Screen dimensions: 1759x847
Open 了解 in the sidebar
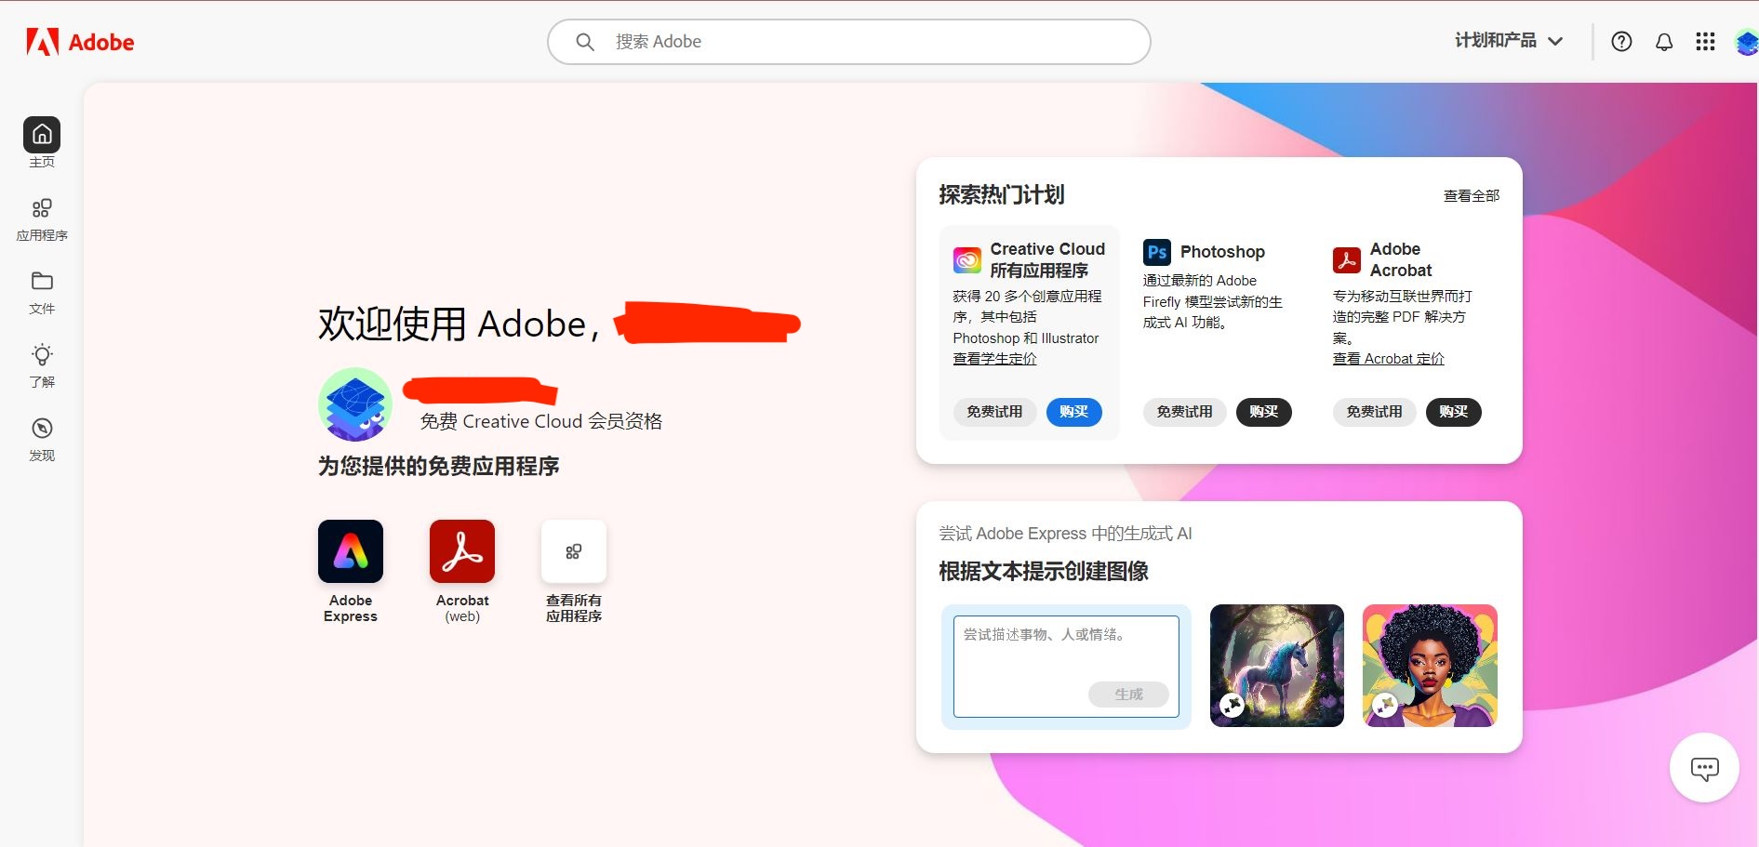[x=42, y=366]
